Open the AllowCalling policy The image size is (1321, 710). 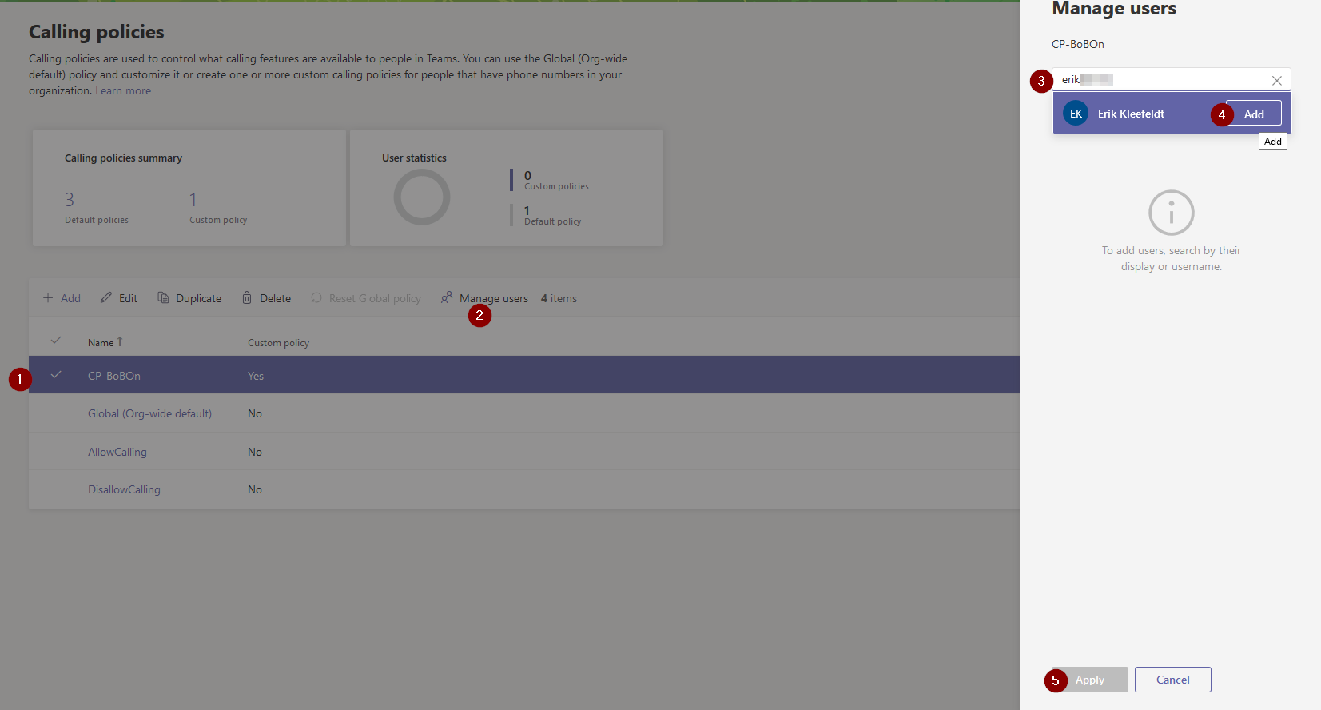(117, 452)
